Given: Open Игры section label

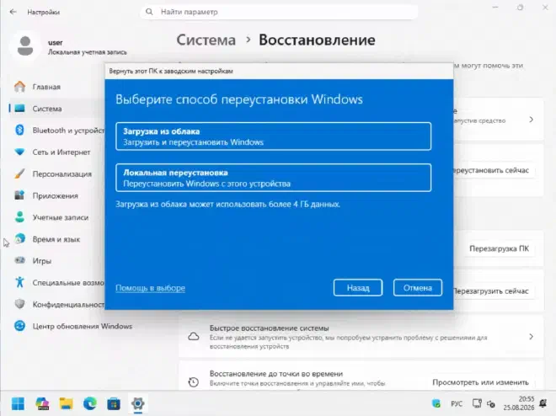Looking at the screenshot, I should pos(42,261).
